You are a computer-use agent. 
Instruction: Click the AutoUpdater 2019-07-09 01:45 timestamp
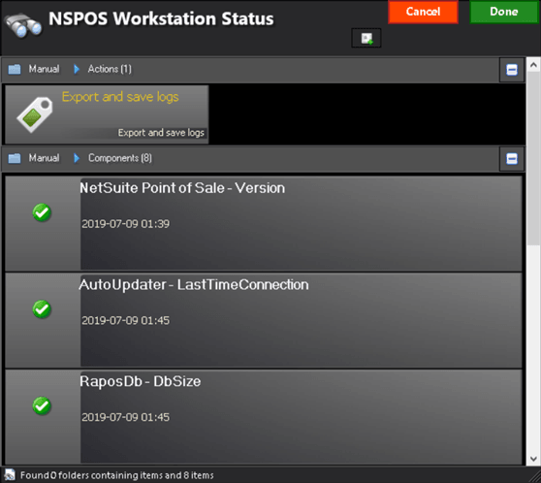point(126,321)
